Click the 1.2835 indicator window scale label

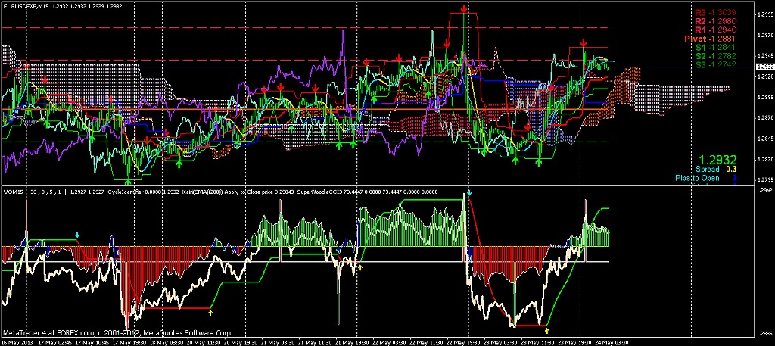pos(765,332)
